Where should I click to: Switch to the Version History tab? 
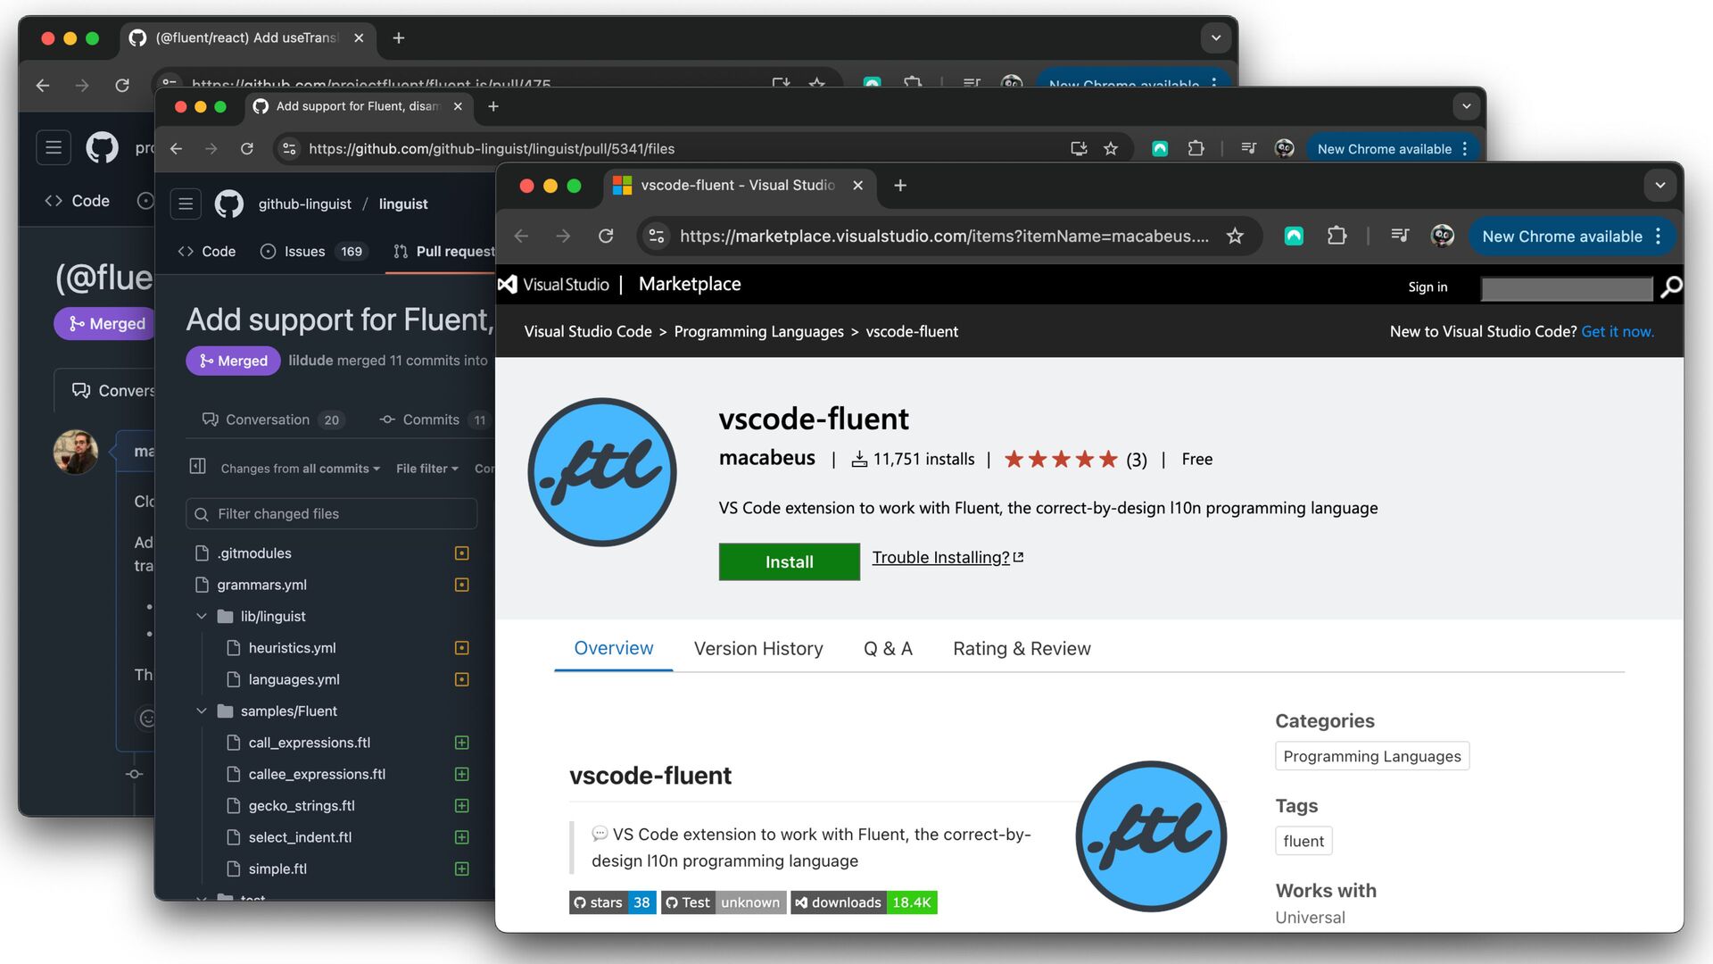coord(758,649)
